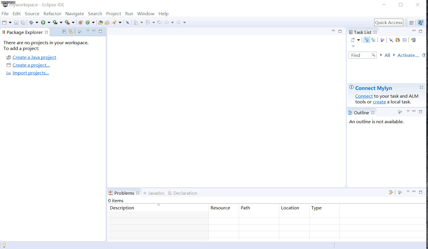Switch to the Javadoc tab
The height and width of the screenshot is (249, 428).
pos(154,193)
